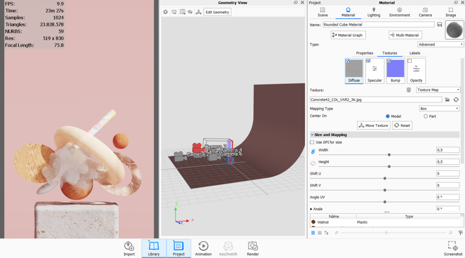Toggle the width-height link icon

pyautogui.click(x=313, y=151)
